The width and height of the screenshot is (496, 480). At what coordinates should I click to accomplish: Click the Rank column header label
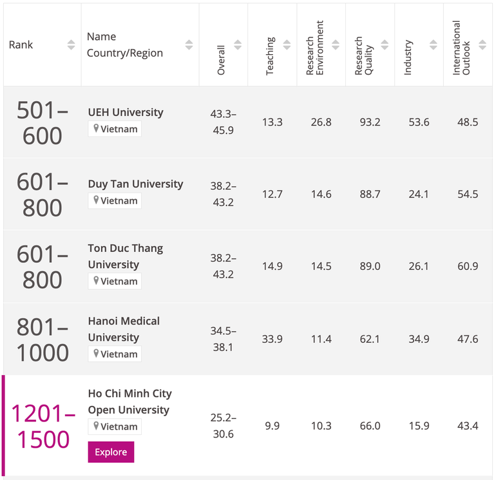[x=21, y=45]
